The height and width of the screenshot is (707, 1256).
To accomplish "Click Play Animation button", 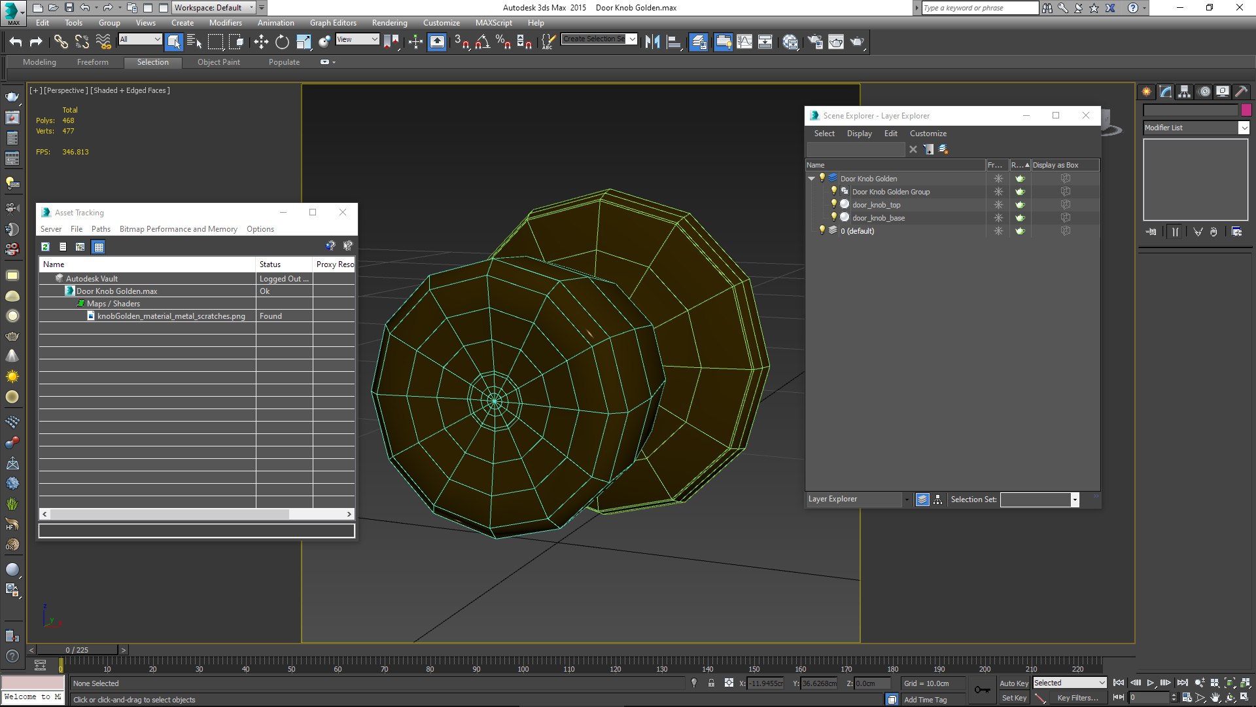I will click(x=1151, y=683).
